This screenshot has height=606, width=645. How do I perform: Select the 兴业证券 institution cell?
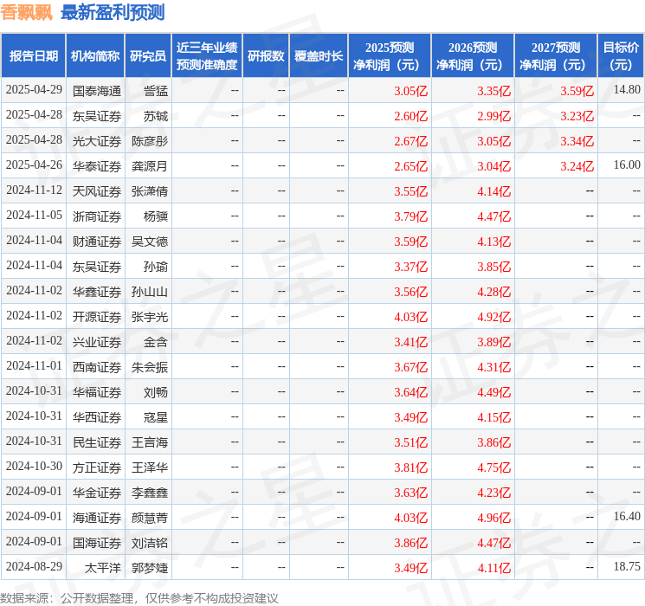tap(97, 342)
